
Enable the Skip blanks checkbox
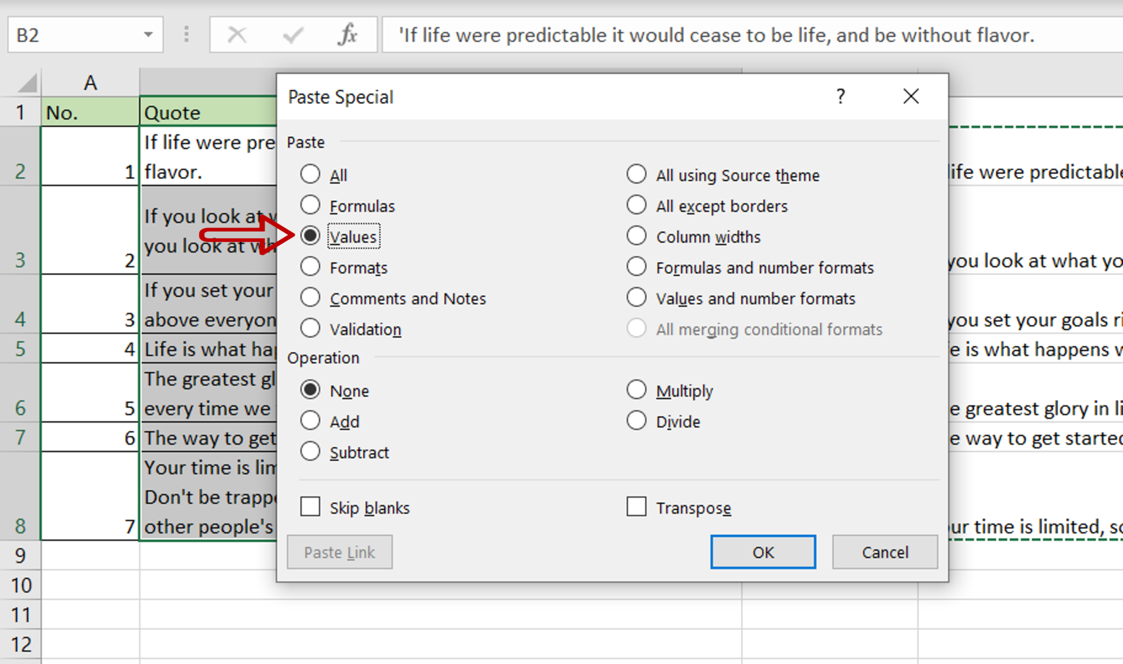coord(310,507)
